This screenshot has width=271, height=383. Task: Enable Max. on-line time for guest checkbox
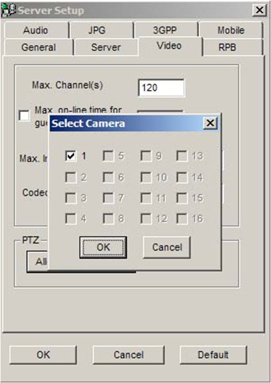[x=24, y=115]
